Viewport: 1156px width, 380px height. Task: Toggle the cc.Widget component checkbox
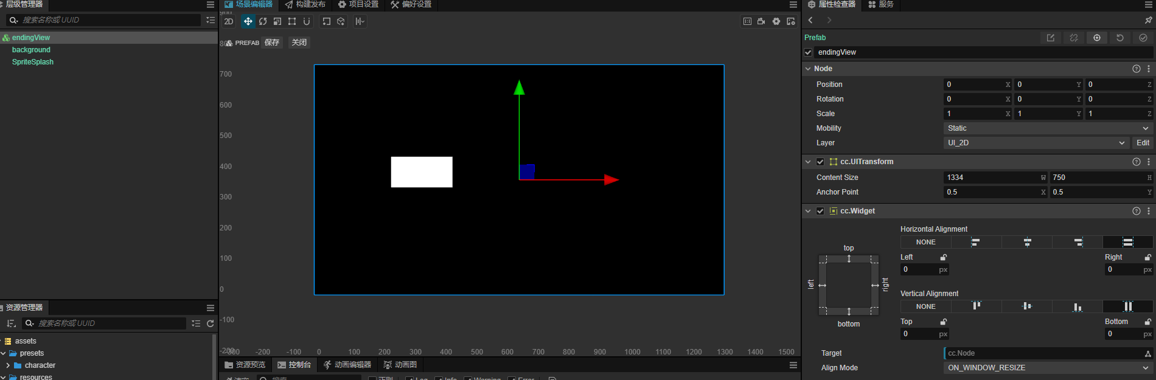point(820,211)
